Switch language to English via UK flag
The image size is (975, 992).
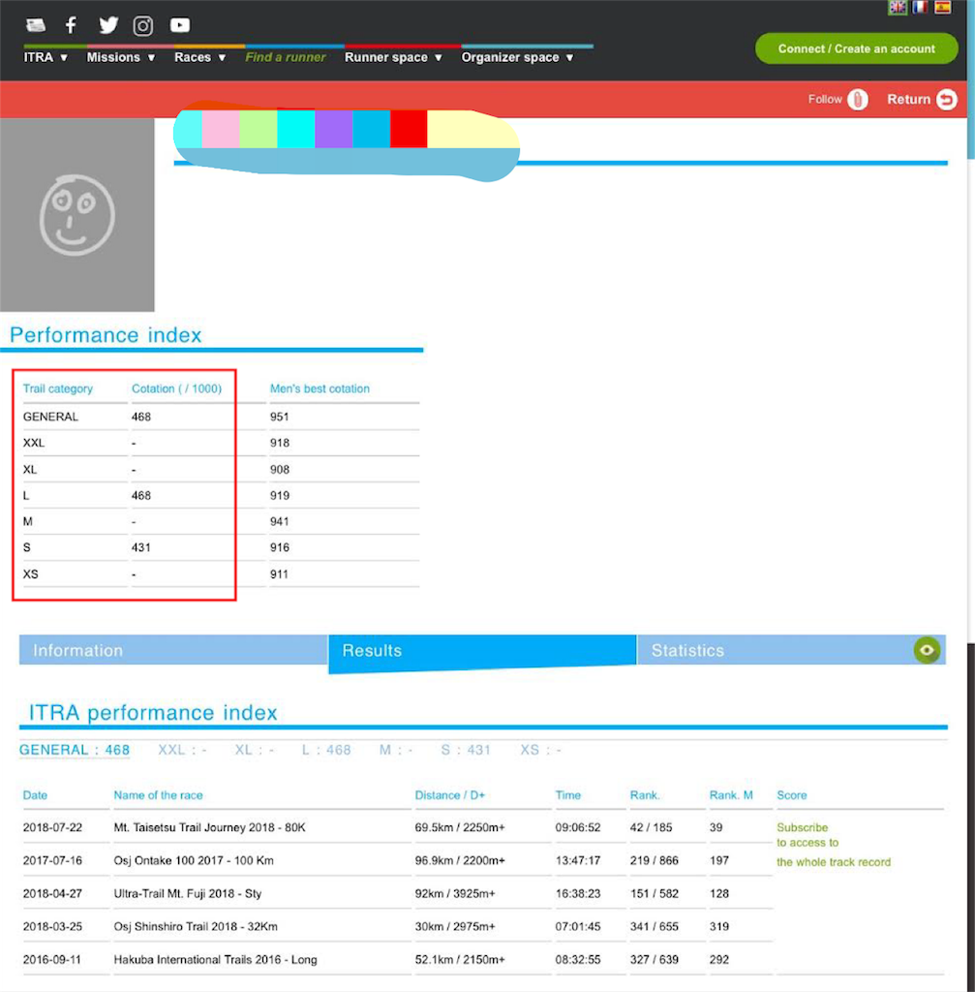(898, 7)
